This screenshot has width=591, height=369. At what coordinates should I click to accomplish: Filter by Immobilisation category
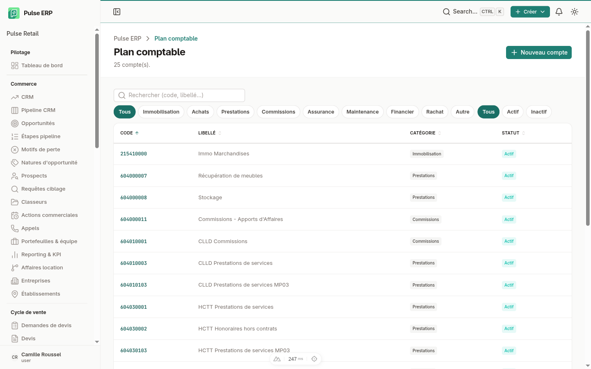tap(161, 112)
